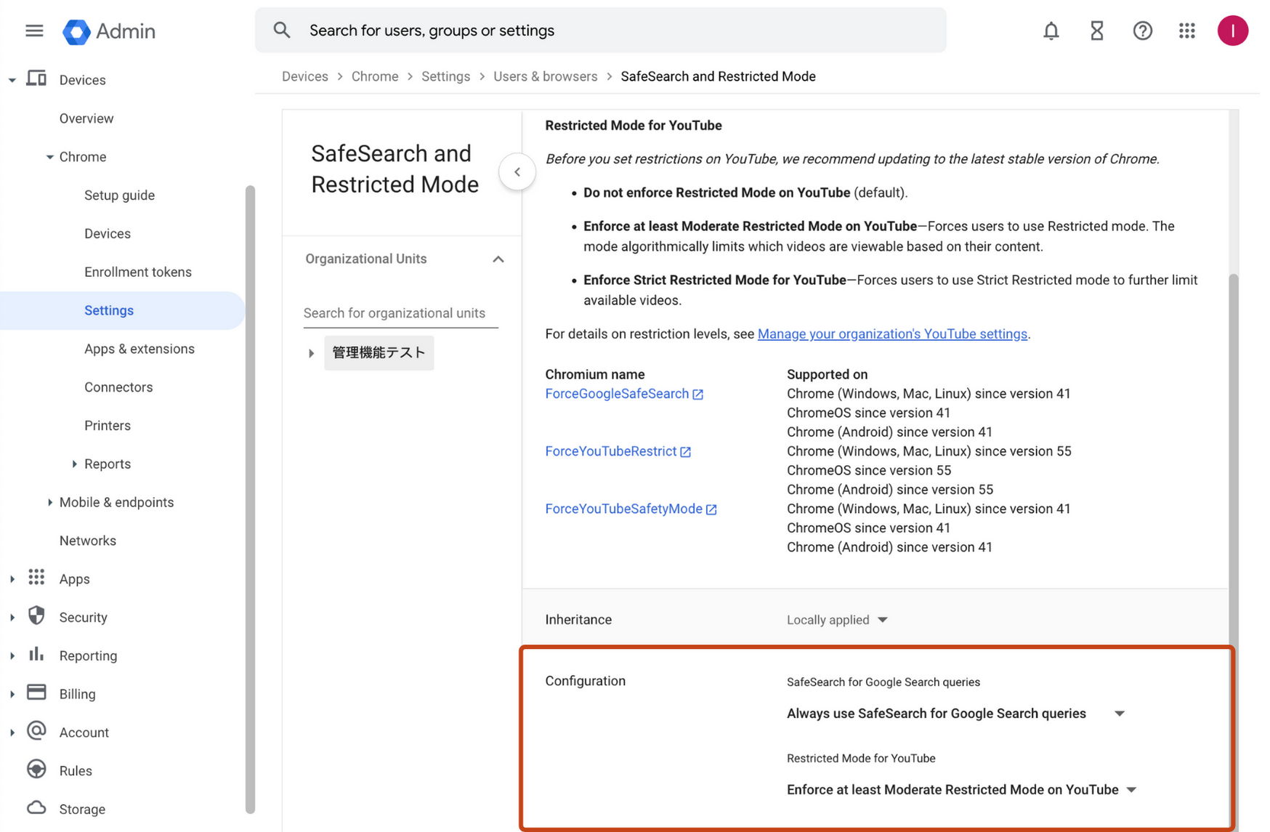Go to Enrollment tokens
Viewport: 1270px width, 832px height.
point(138,272)
